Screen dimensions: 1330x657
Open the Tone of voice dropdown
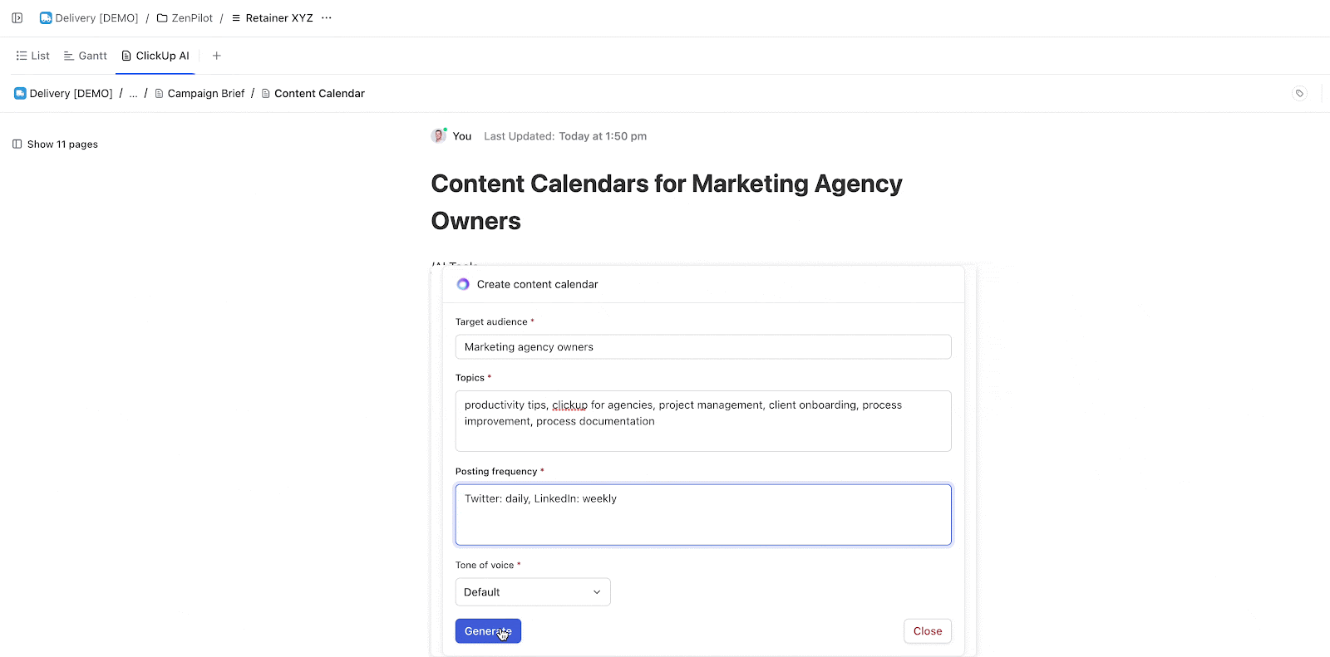coord(532,591)
